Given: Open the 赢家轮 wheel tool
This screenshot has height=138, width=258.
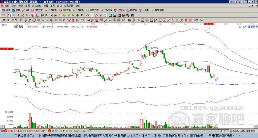Looking at the screenshot, I should click(132, 10).
